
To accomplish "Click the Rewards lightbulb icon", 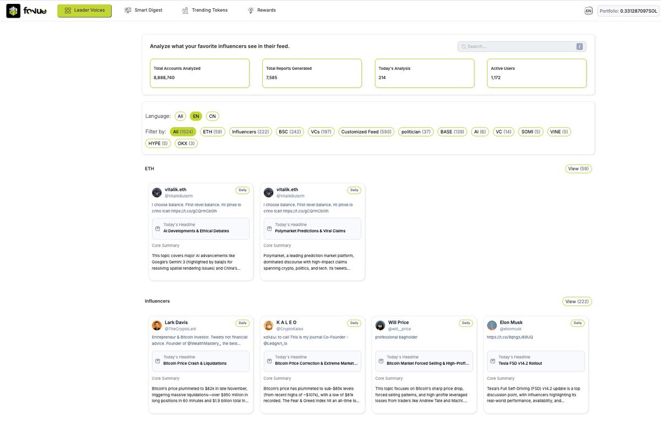I will click(251, 10).
